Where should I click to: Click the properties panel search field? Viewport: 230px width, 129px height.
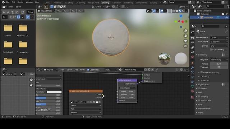(210, 26)
